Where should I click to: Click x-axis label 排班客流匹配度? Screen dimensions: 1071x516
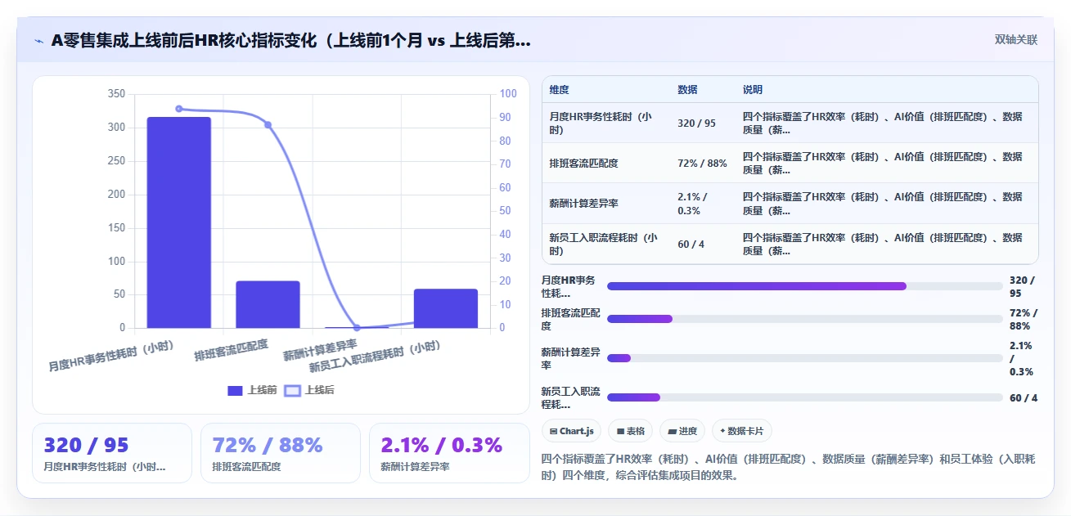[x=232, y=350]
